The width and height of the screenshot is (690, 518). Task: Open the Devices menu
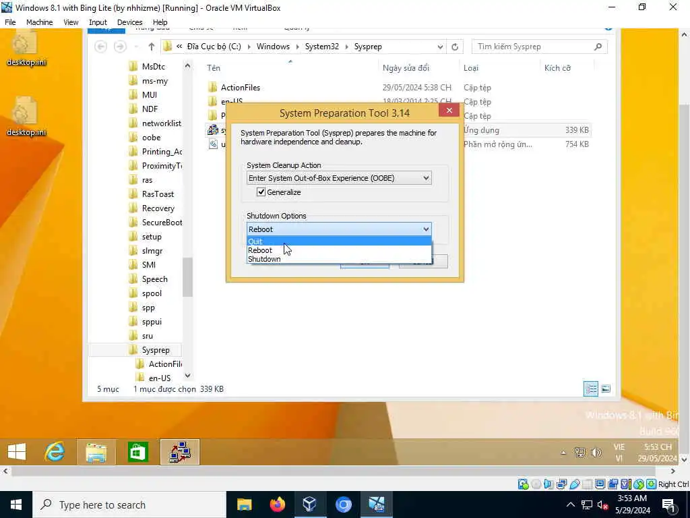130,22
